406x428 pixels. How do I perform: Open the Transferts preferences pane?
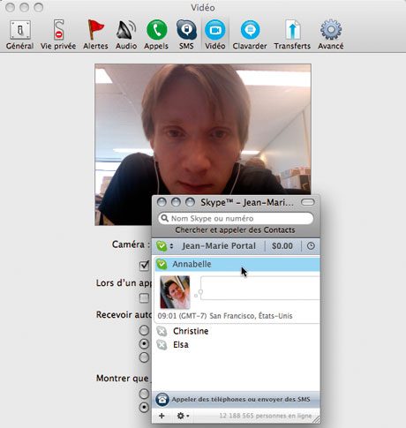point(292,34)
